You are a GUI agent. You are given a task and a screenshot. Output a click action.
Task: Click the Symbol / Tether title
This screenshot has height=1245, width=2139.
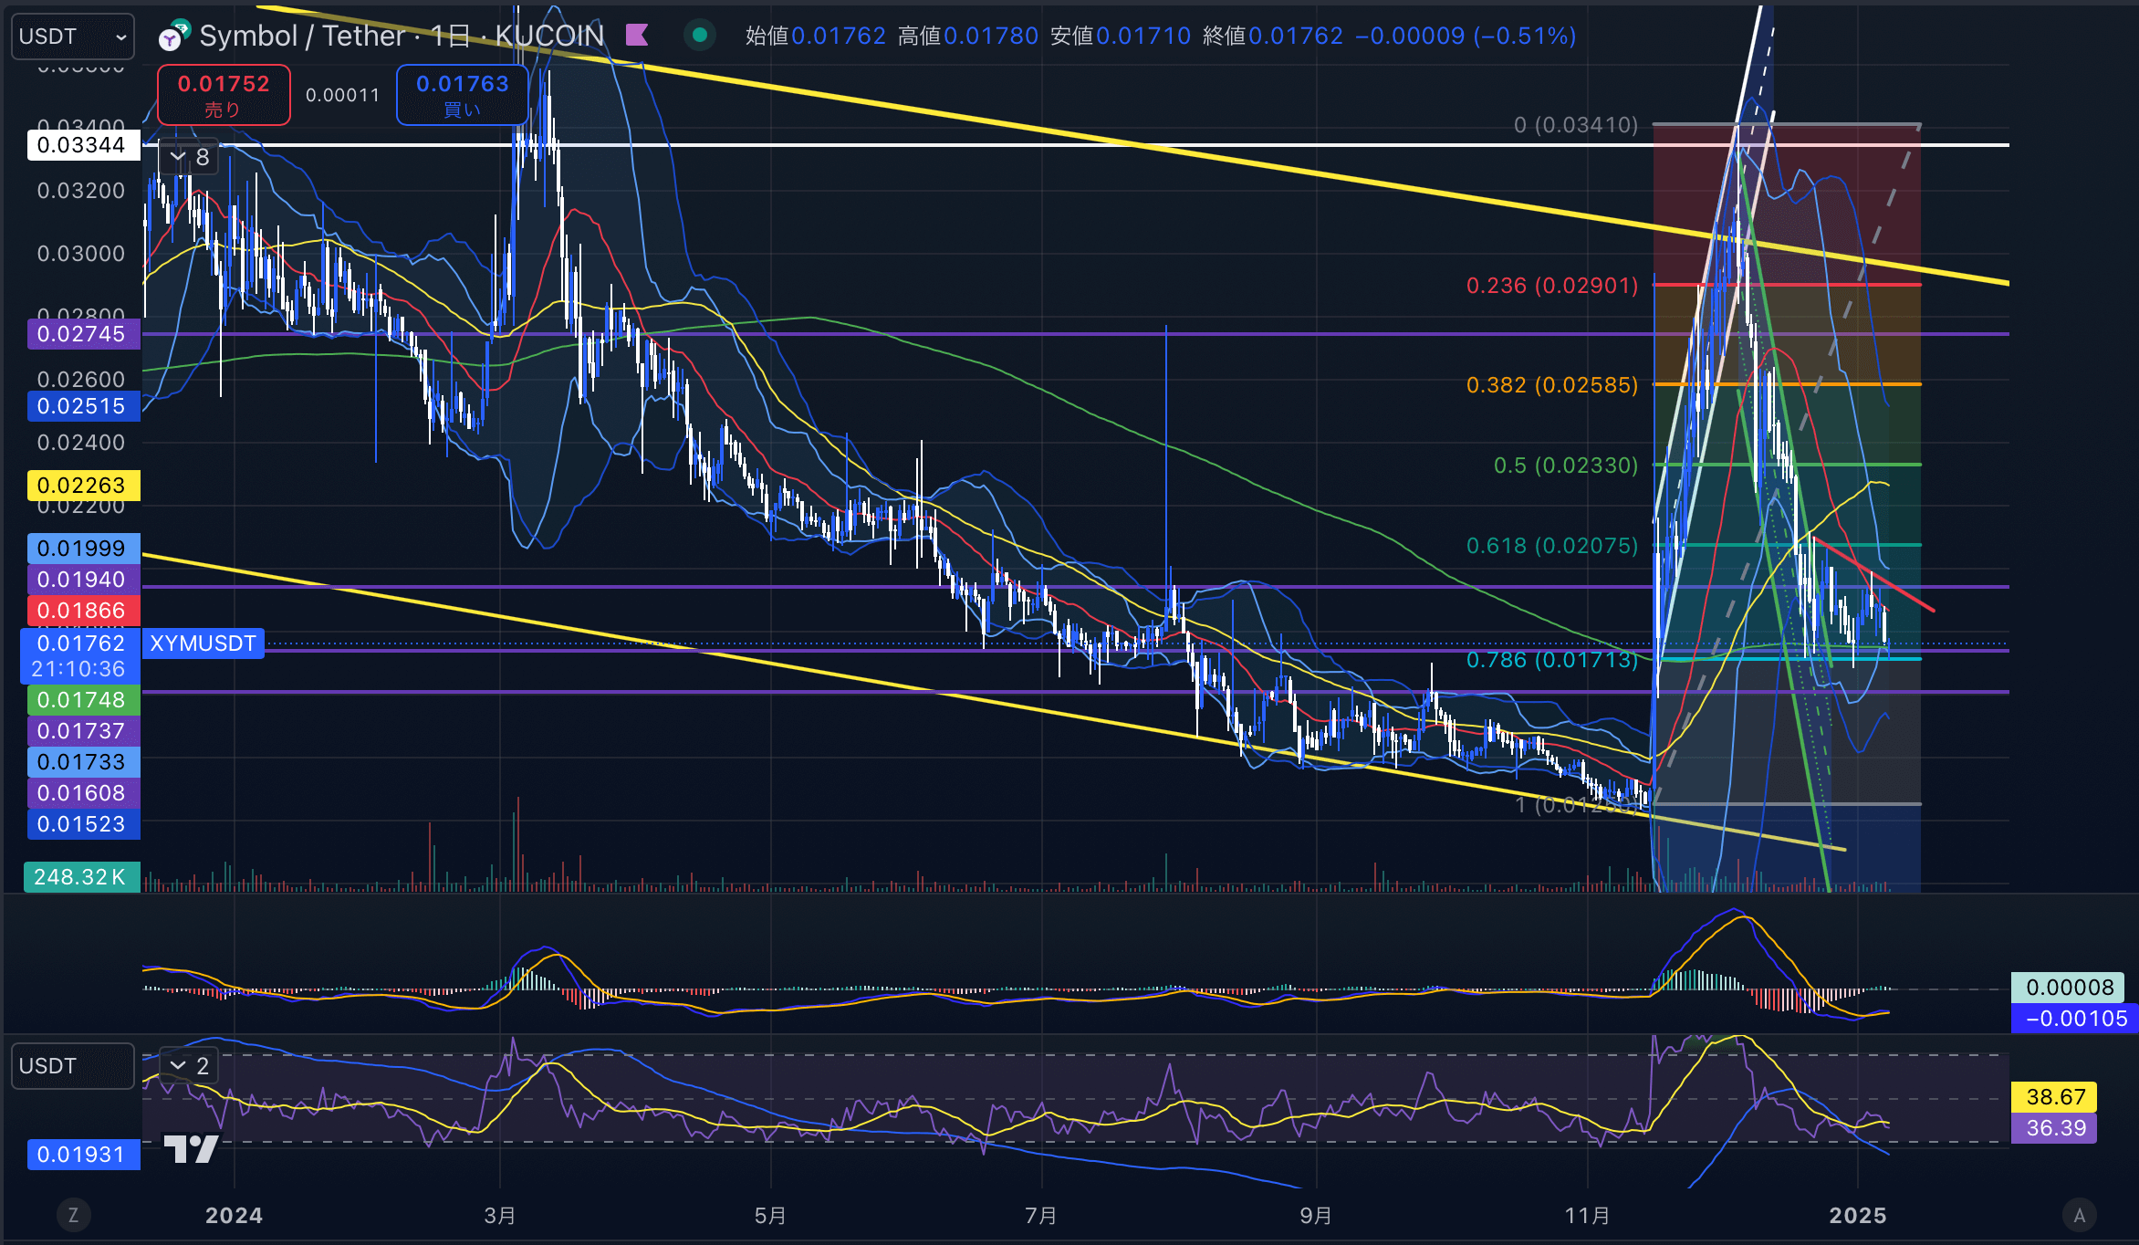coord(302,36)
